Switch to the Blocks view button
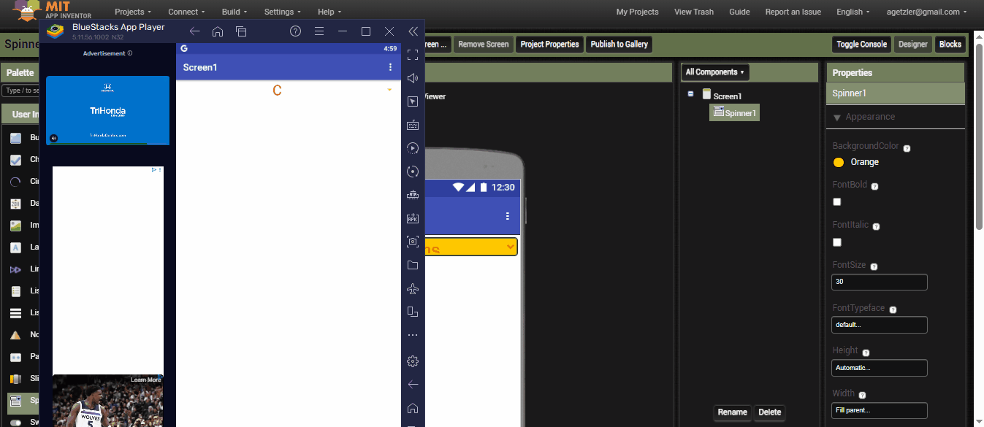The height and width of the screenshot is (427, 984). pos(950,45)
